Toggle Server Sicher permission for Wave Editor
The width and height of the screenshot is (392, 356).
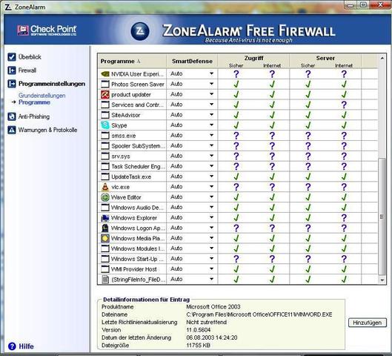(308, 197)
